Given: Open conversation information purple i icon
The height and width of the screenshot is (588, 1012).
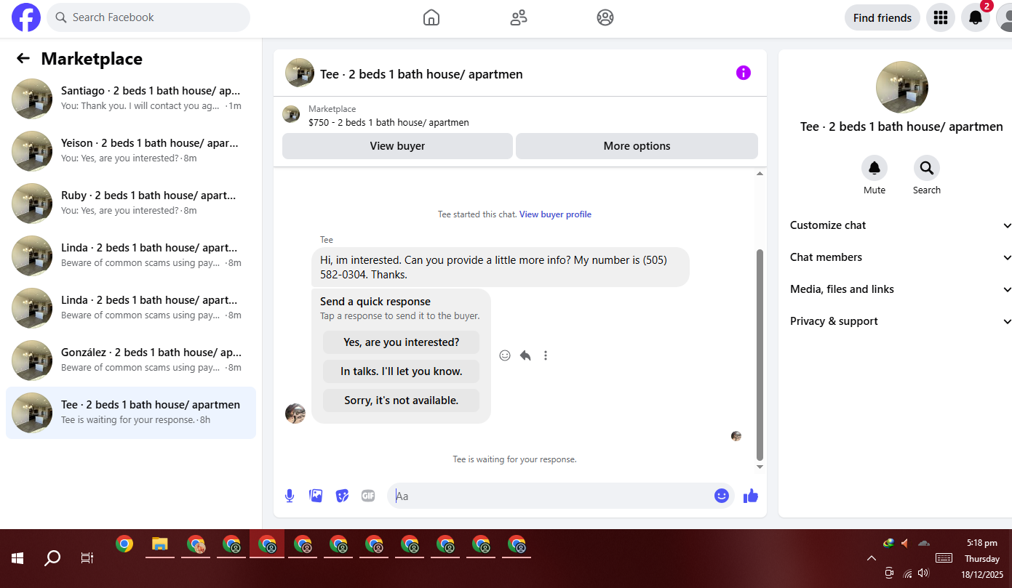Looking at the screenshot, I should click(x=743, y=73).
